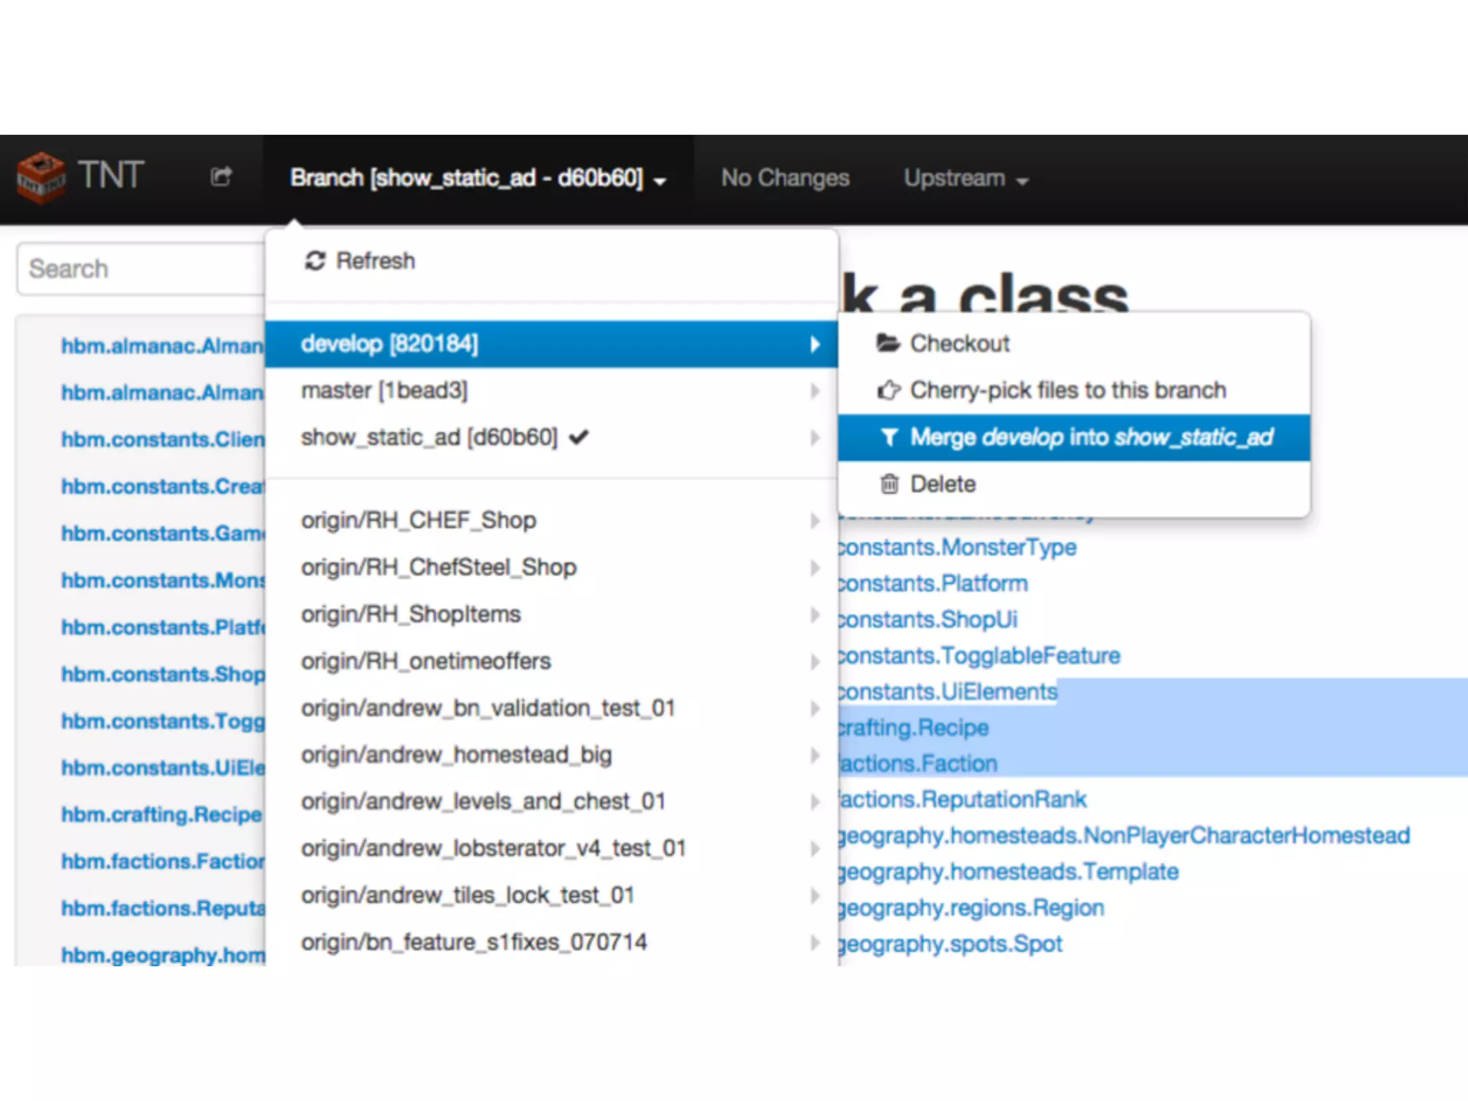Select origin/RH_onetimeoffers branch entry
Image resolution: width=1468 pixels, height=1101 pixels.
pyautogui.click(x=426, y=661)
